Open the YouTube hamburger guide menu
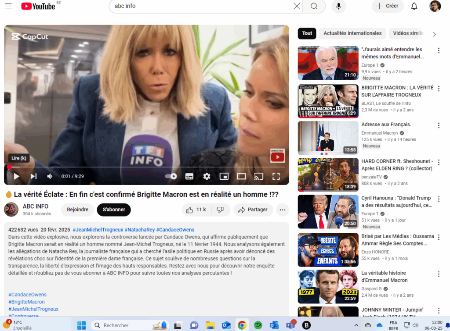This screenshot has height=331, width=450. point(8,6)
